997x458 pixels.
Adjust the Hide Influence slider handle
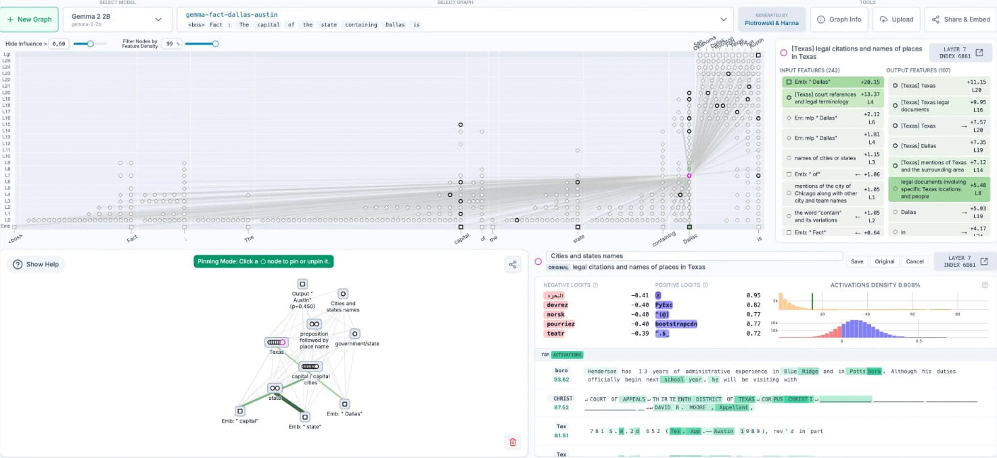(x=90, y=44)
